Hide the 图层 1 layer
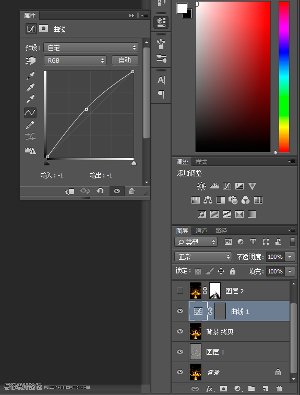Image resolution: width=300 pixels, height=395 pixels. [x=180, y=352]
